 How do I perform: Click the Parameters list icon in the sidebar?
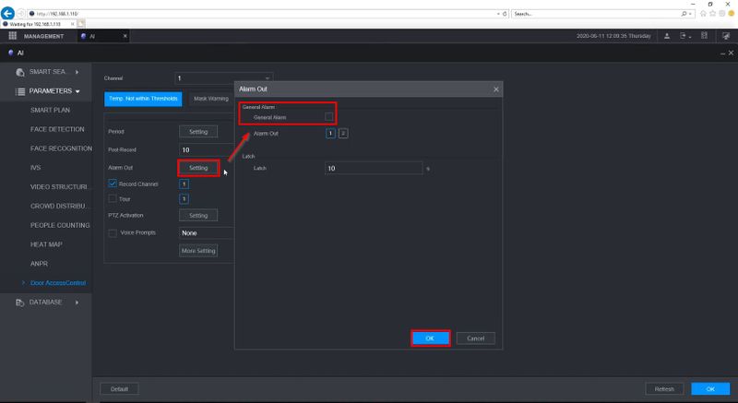(19, 91)
